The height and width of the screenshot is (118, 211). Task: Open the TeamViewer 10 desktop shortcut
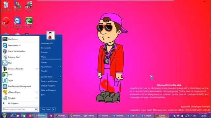pos(17,23)
